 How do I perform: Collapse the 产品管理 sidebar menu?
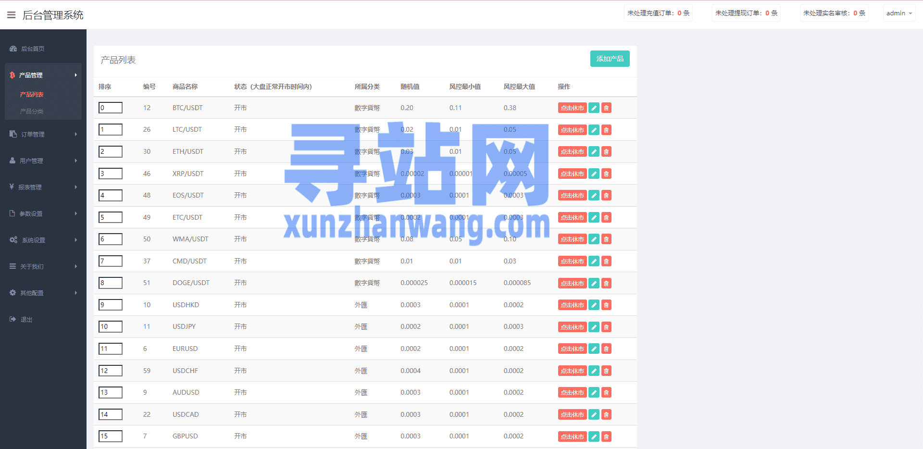click(x=43, y=75)
